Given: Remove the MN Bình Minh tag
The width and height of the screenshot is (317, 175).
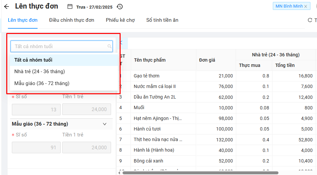Looking at the screenshot, I should tap(305, 6).
